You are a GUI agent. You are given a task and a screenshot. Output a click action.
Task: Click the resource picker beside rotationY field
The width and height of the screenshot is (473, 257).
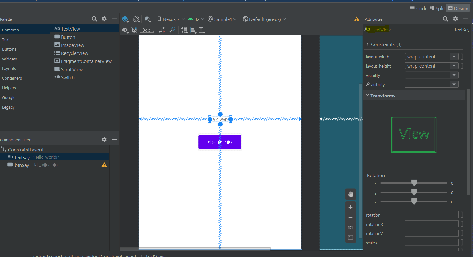coord(462,233)
